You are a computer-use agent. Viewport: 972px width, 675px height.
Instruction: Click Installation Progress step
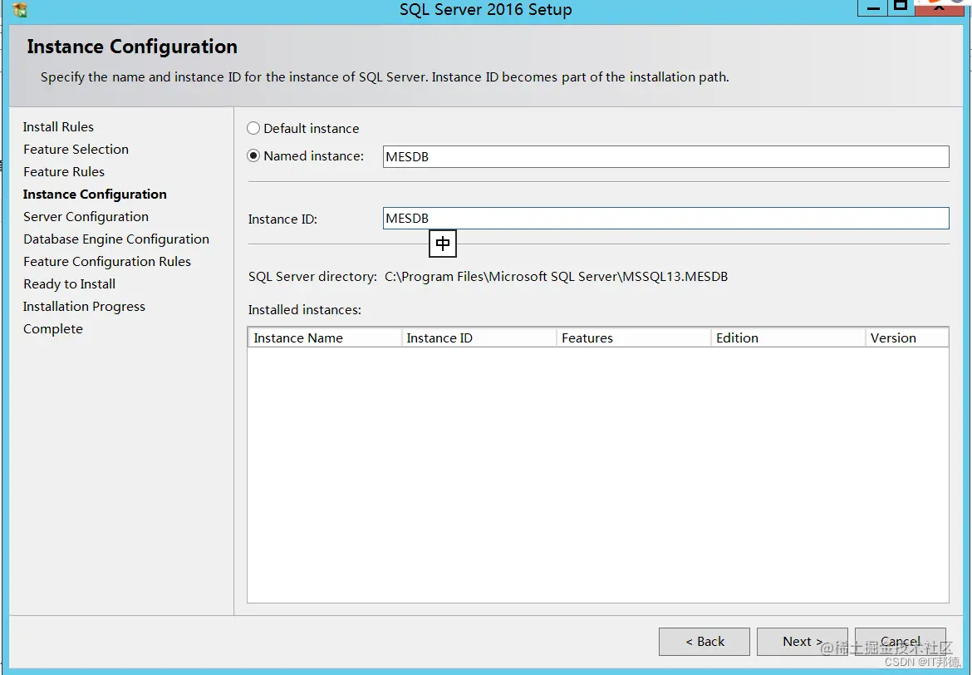[84, 307]
